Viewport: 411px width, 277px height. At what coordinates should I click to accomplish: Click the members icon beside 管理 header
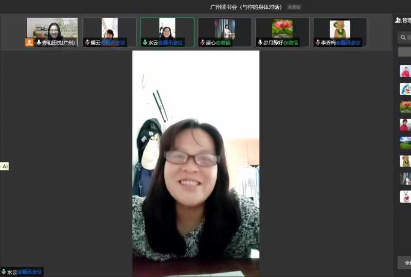(398, 21)
